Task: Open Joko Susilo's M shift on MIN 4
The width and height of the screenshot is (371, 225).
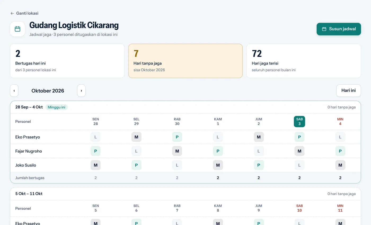Action: (x=340, y=165)
